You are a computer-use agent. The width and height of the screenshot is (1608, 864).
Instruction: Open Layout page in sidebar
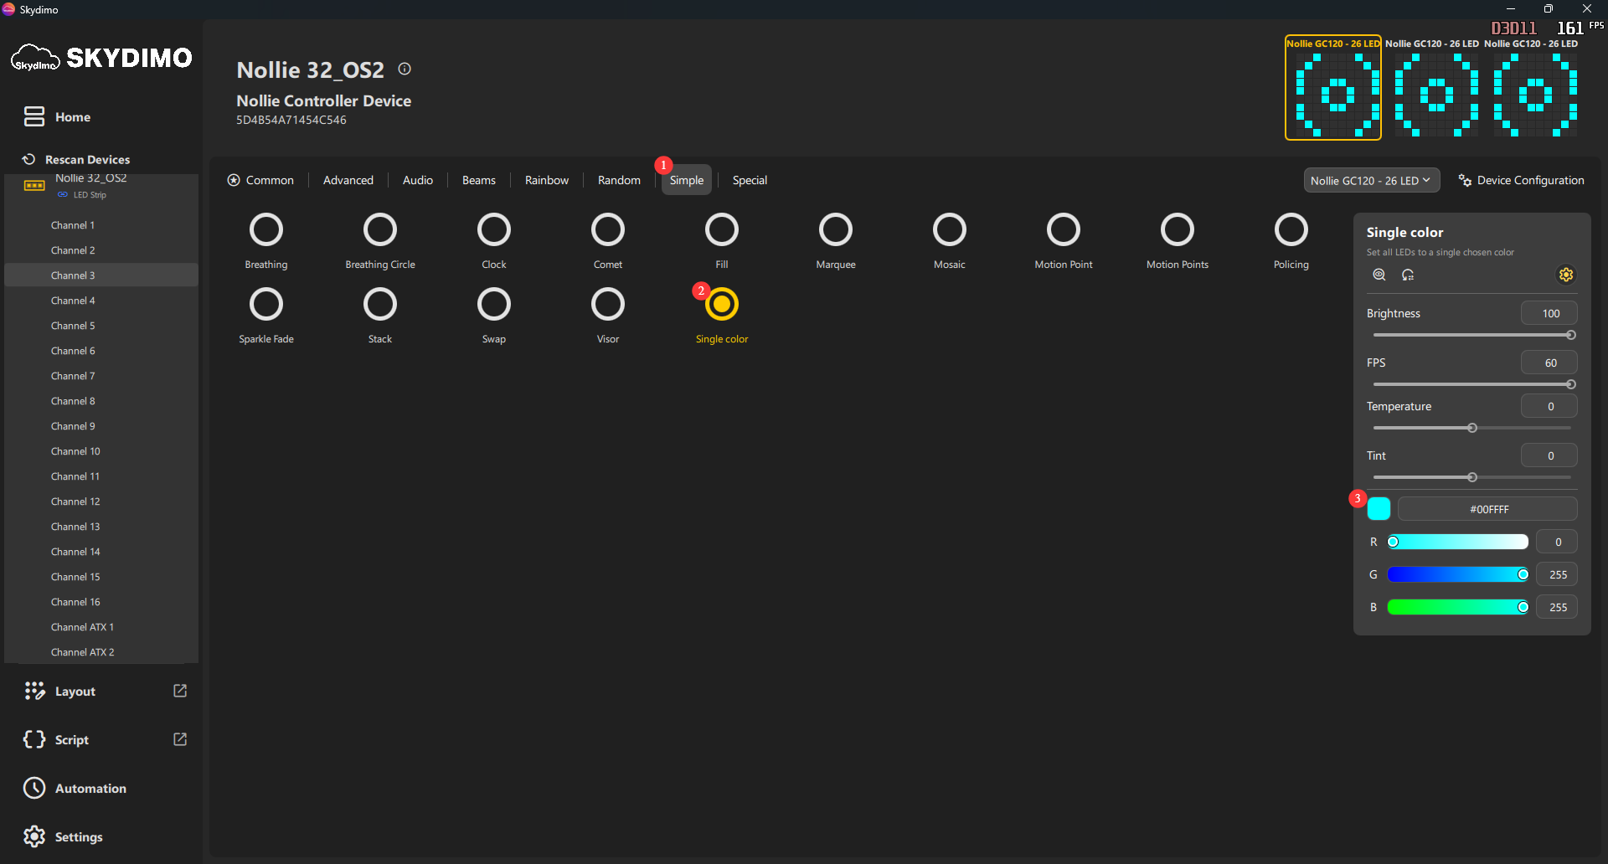pyautogui.click(x=59, y=692)
